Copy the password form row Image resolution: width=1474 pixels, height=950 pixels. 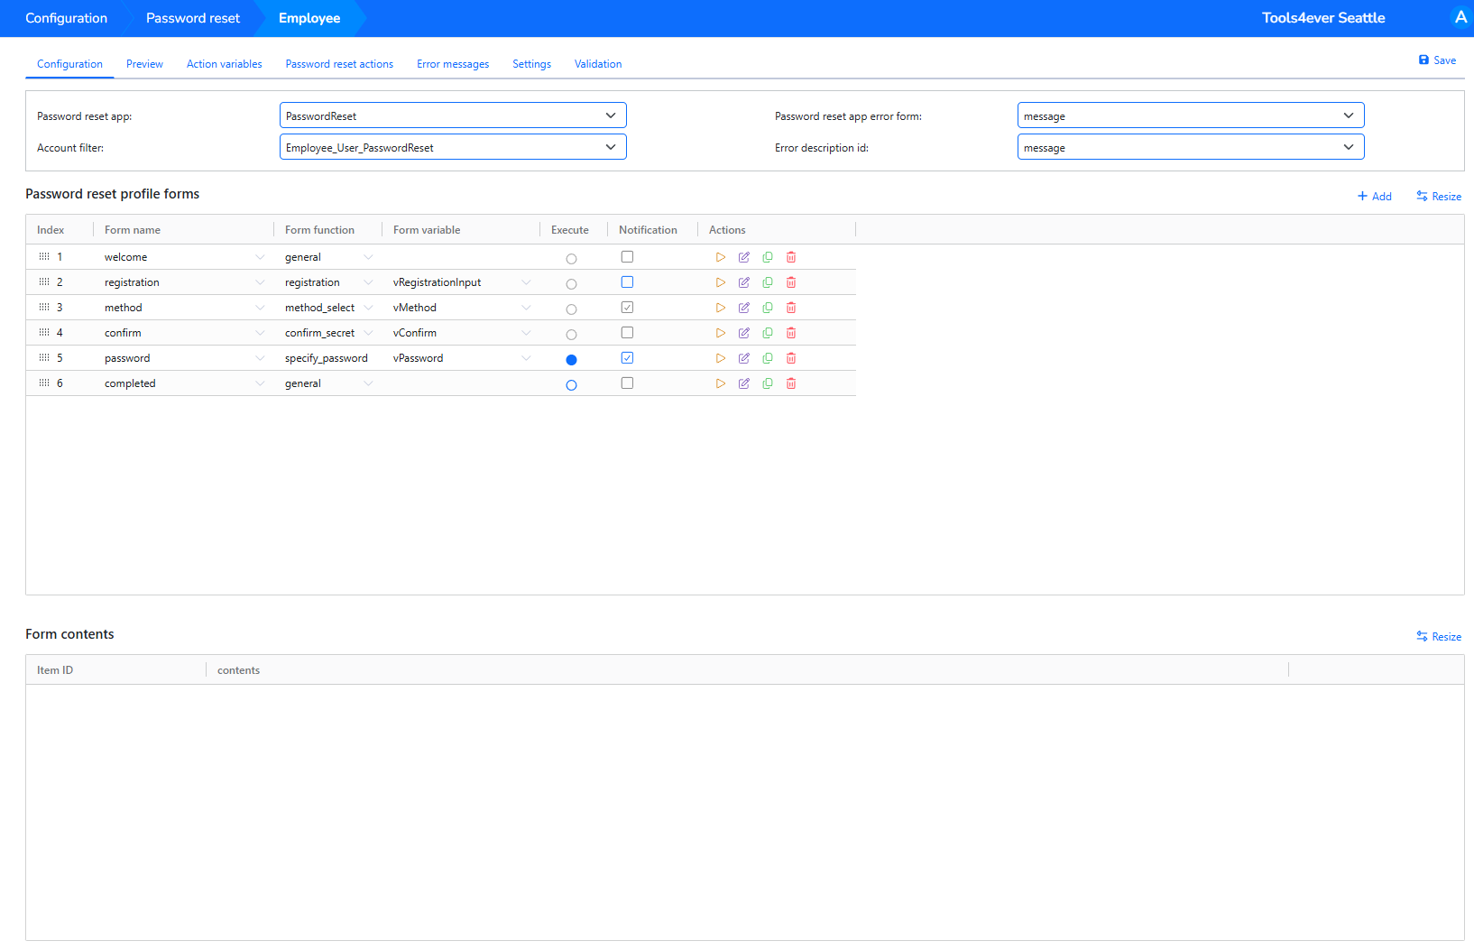pos(768,358)
